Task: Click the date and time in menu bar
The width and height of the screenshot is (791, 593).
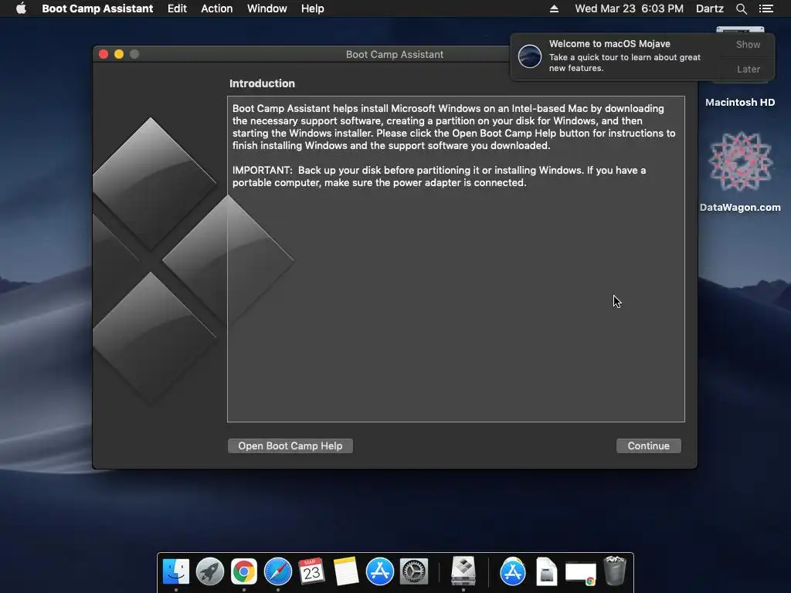Action: [x=629, y=8]
